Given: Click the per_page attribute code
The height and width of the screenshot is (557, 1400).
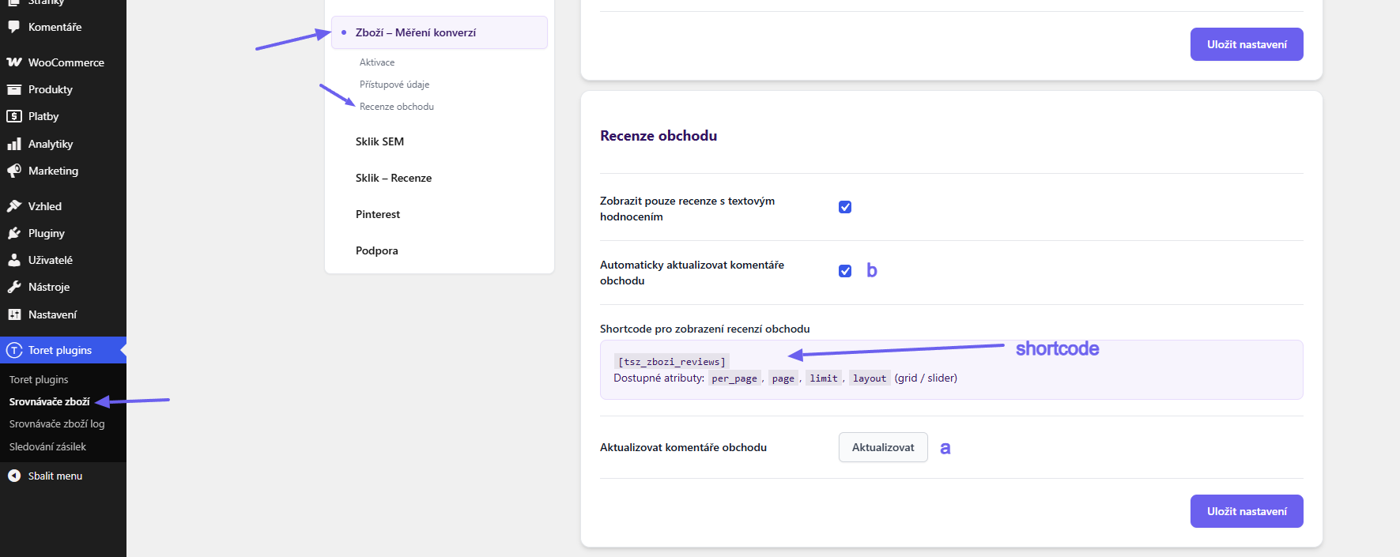Looking at the screenshot, I should (734, 378).
